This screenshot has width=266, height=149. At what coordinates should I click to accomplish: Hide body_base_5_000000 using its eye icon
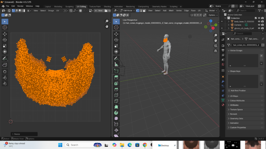tap(259, 21)
